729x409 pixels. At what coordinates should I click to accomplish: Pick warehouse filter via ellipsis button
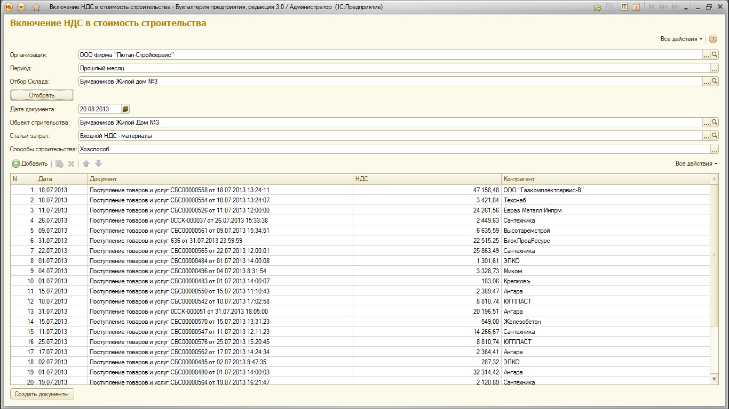(x=707, y=81)
